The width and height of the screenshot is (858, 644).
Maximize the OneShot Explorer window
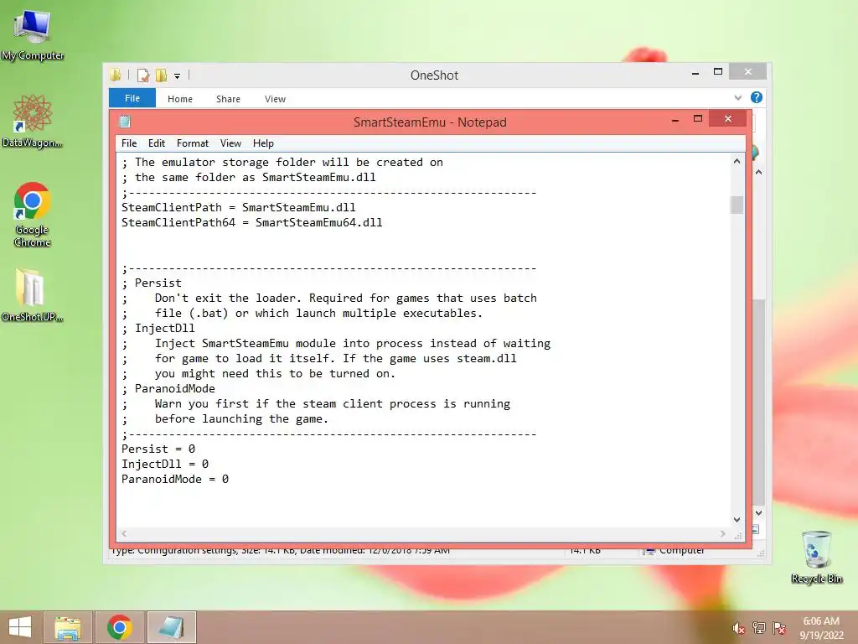[x=718, y=72]
